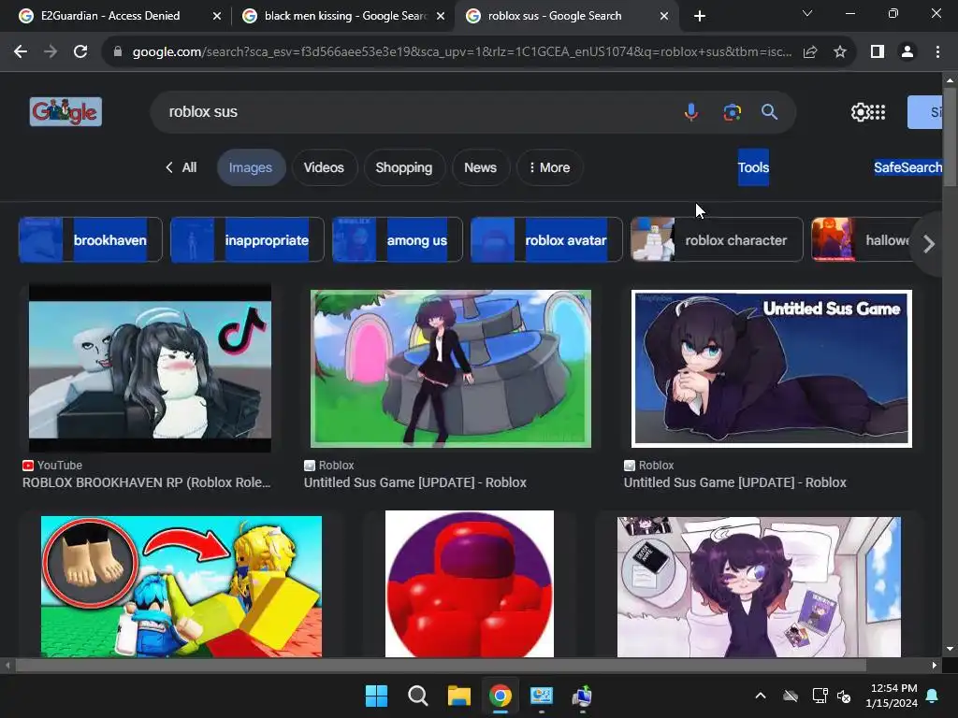Viewport: 958px width, 718px height.
Task: Open the Chrome profile icon
Action: point(907,52)
